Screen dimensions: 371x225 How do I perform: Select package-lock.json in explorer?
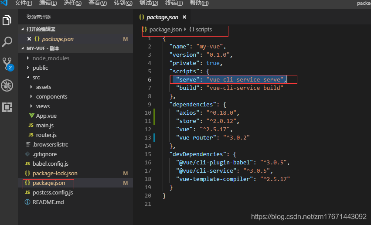[54, 173]
